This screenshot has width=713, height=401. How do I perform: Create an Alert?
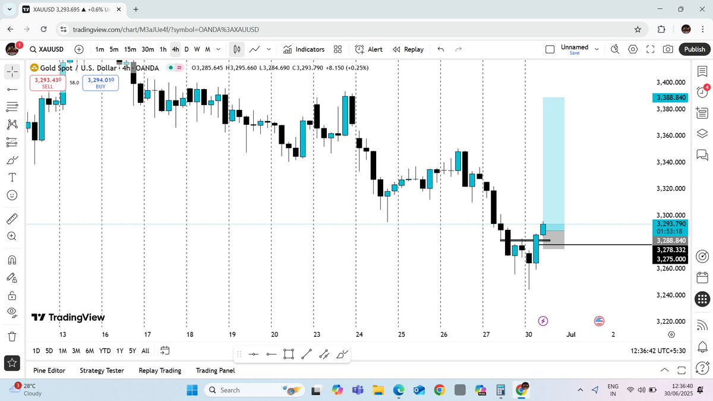point(369,49)
